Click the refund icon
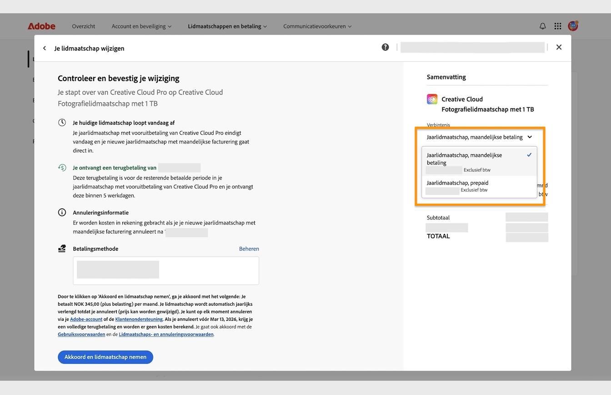611x395 pixels. tap(62, 168)
